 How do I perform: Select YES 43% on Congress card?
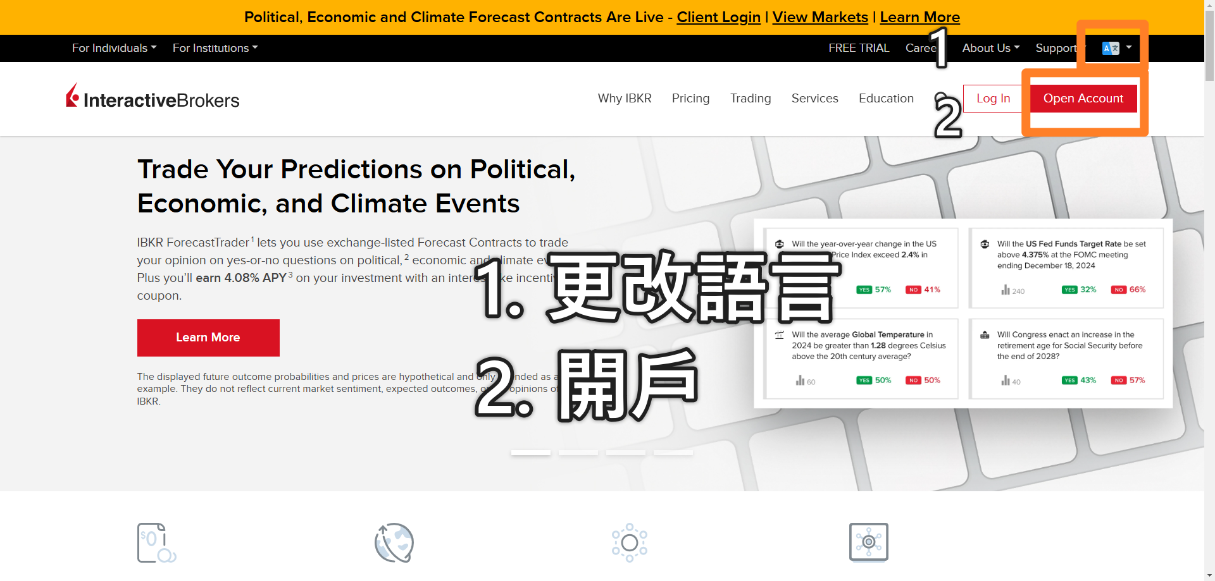[x=1079, y=380]
